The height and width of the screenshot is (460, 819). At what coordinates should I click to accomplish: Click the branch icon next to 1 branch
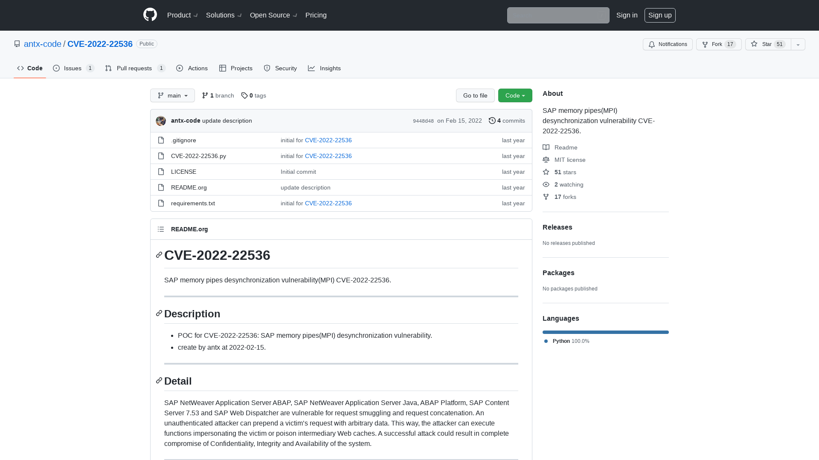pos(205,95)
